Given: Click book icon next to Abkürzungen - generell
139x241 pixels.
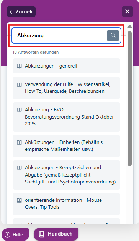Looking at the screenshot, I should point(19,66).
